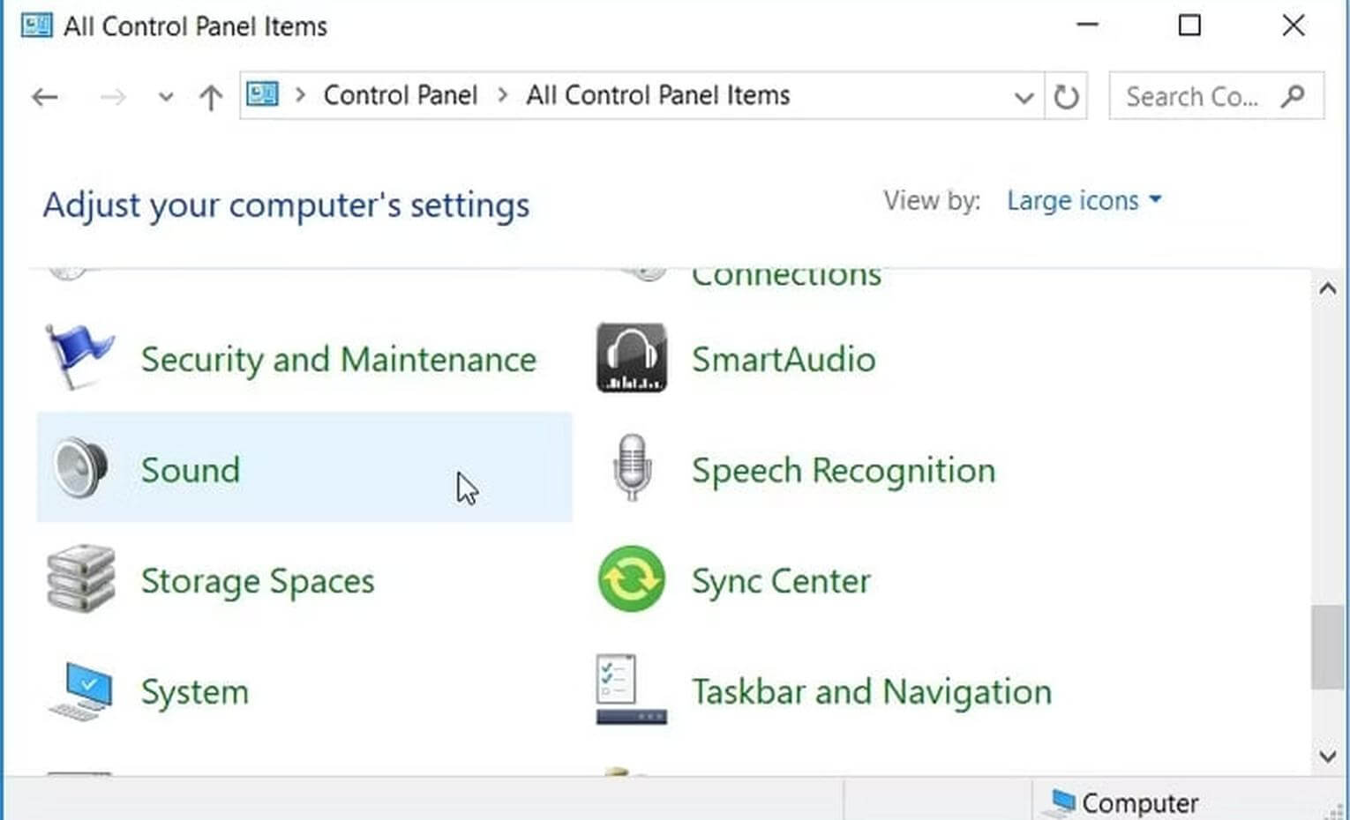Open Taskbar and Navigation settings
Screen dimensions: 1350x820
pos(871,691)
